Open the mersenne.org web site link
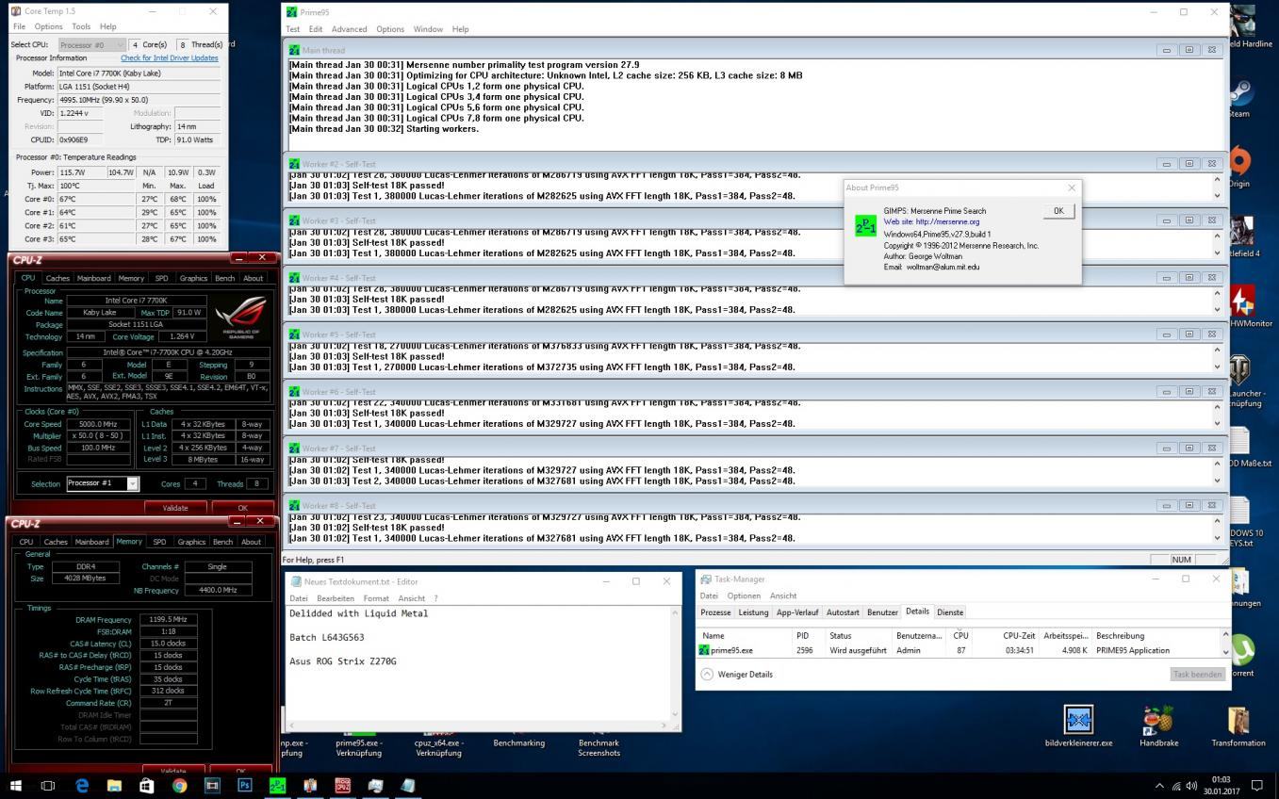The image size is (1279, 799). click(947, 222)
